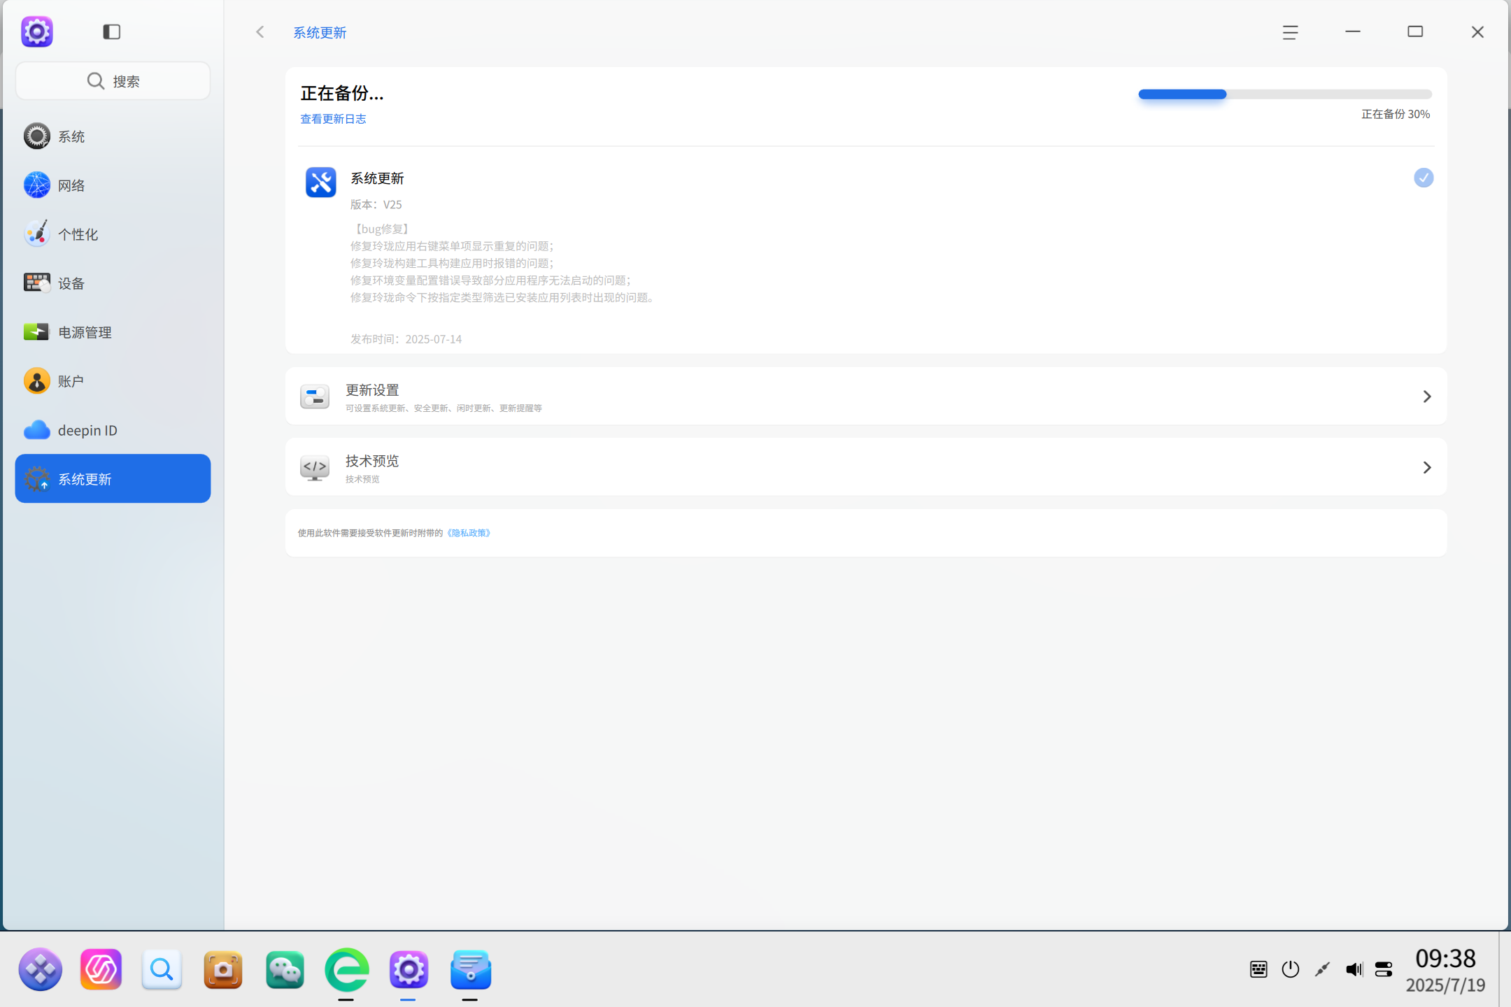Image resolution: width=1511 pixels, height=1007 pixels.
Task: Open the quick settings toggles tray icon
Action: tap(1384, 969)
